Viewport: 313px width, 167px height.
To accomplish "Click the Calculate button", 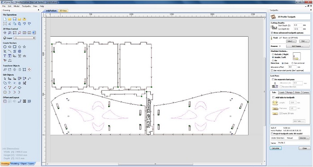I will (x=276, y=148).
